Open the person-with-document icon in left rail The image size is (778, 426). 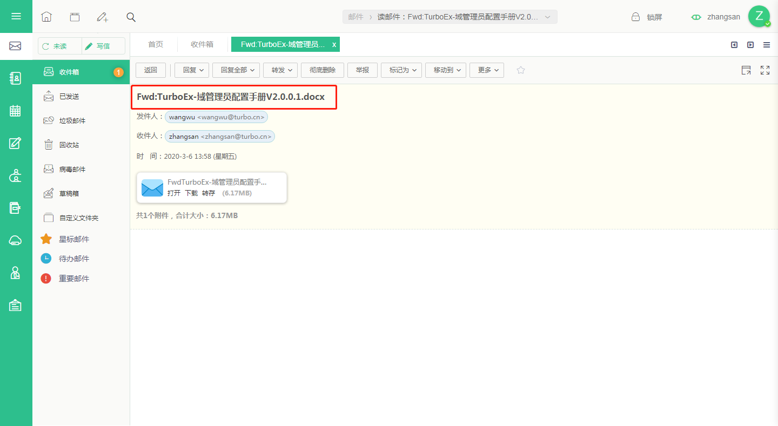(16, 273)
